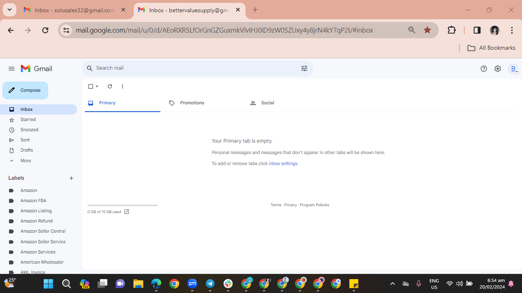Click the search magnifier icon in mail search

89,68
